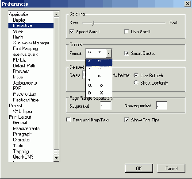Uncheck the Smart Quotes option
192x179 pixels.
(127, 53)
